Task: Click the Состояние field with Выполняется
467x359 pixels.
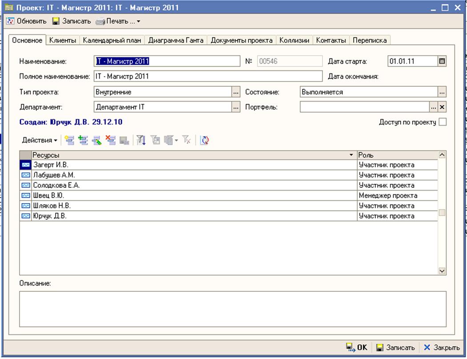Action: point(369,92)
